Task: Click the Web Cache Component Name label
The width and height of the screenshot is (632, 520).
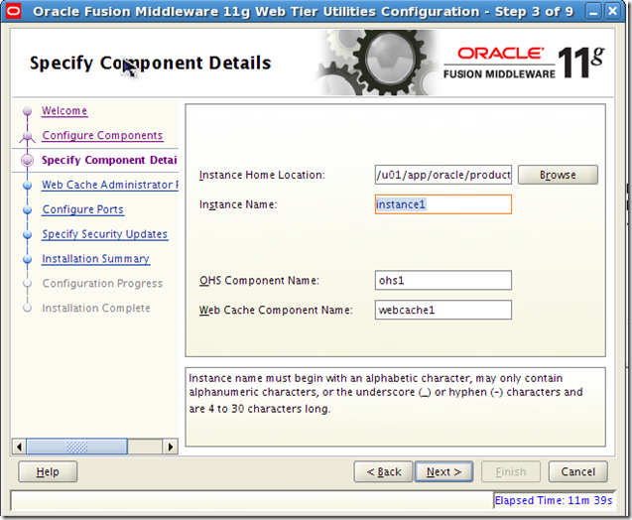Action: 276,310
